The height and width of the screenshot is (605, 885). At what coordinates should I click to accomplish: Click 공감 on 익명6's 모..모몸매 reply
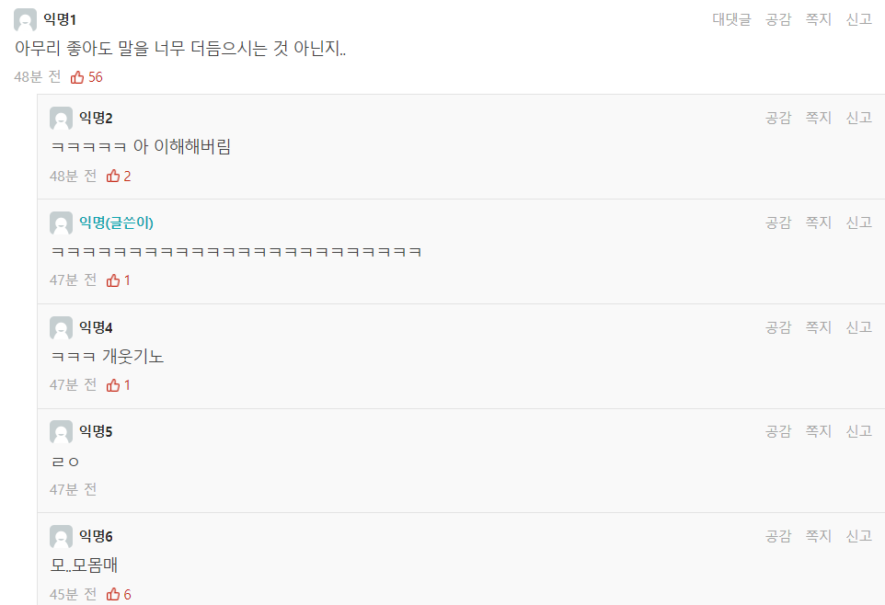coord(778,536)
